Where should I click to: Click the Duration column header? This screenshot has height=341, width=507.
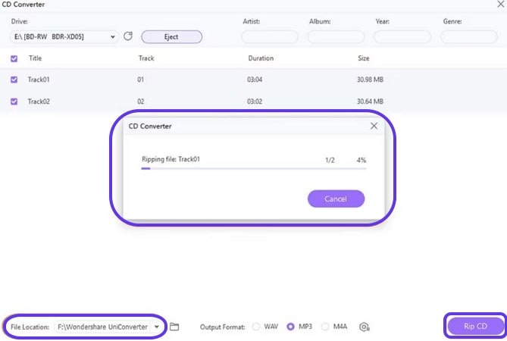(x=261, y=58)
